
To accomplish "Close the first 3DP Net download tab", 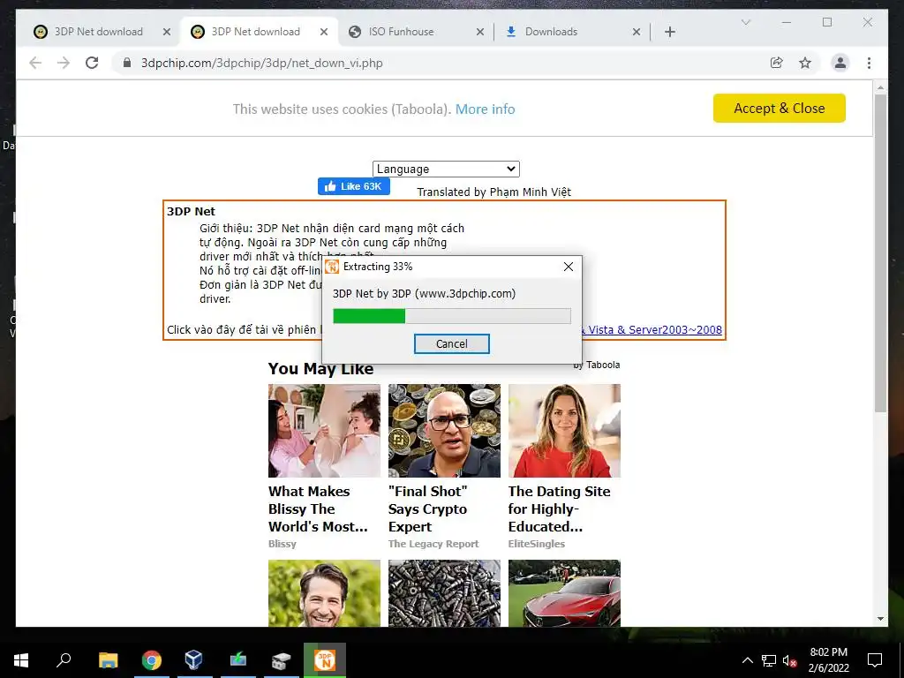I will click(167, 32).
